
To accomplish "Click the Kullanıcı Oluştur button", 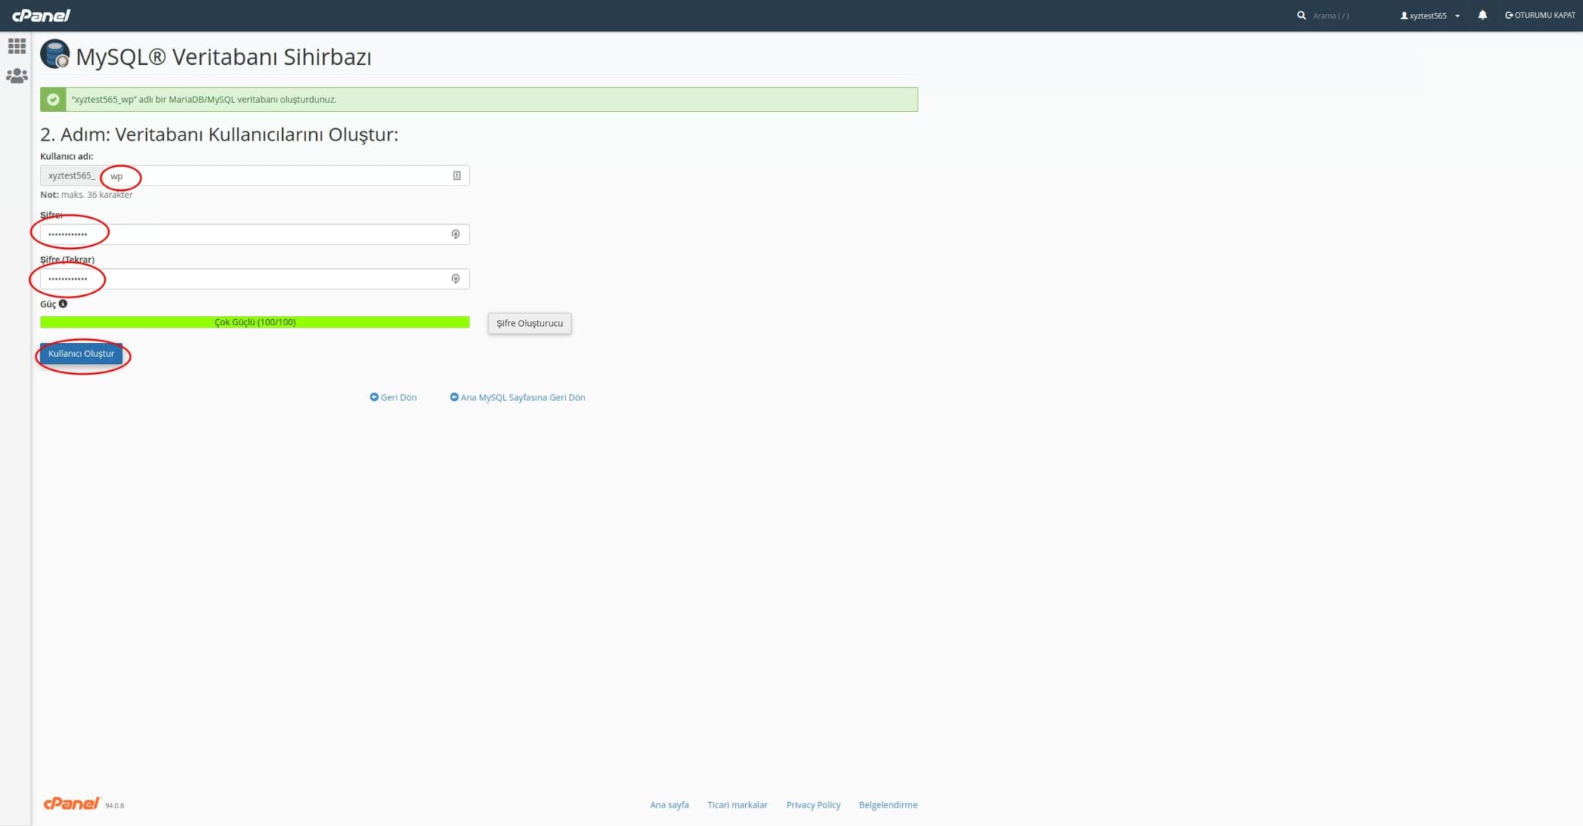I will click(x=81, y=354).
